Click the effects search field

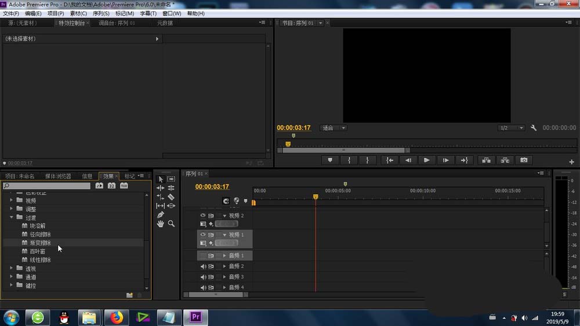(49, 186)
